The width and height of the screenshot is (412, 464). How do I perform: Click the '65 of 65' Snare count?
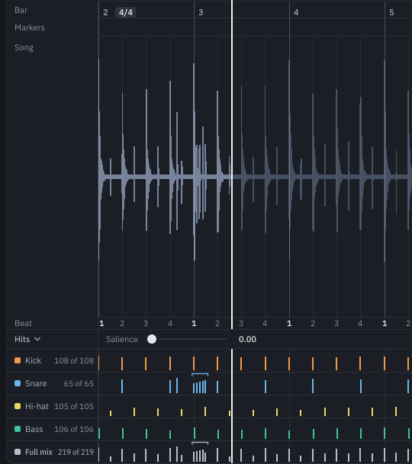(79, 383)
